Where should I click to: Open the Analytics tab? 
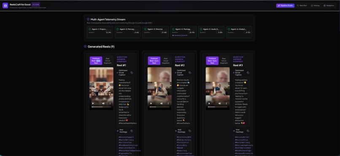pos(329,5)
